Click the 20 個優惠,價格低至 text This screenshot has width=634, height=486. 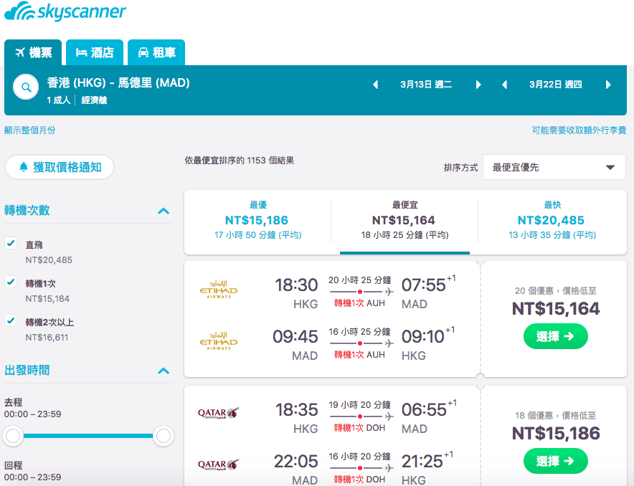556,290
